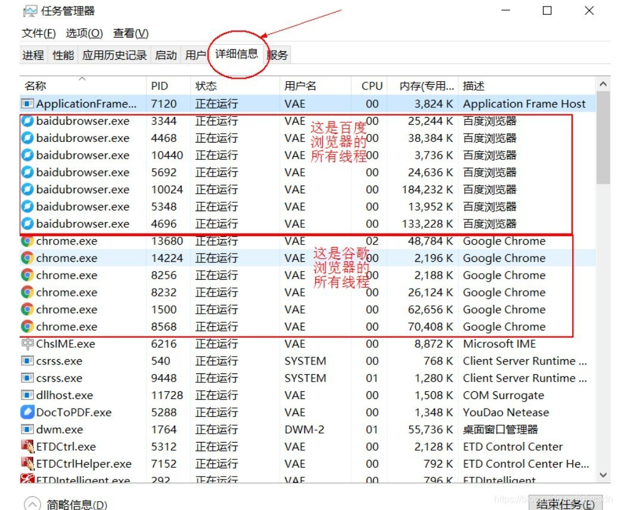Click PID cell 7152

click(163, 463)
